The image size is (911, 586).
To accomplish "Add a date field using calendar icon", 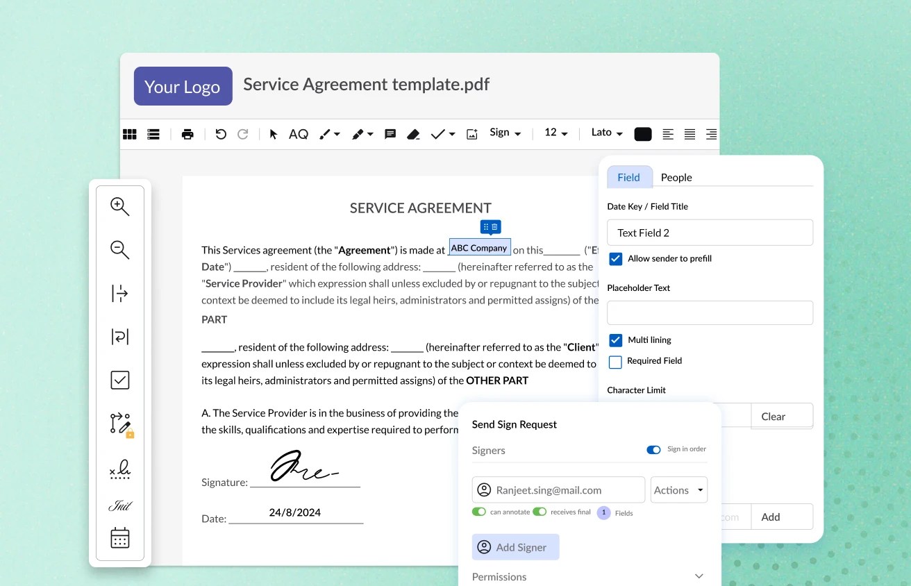I will pyautogui.click(x=120, y=538).
